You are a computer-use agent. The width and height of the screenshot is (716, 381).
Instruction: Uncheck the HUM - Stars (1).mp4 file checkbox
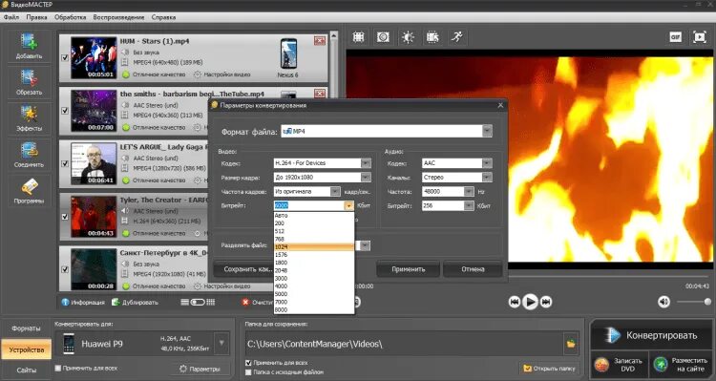[64, 58]
